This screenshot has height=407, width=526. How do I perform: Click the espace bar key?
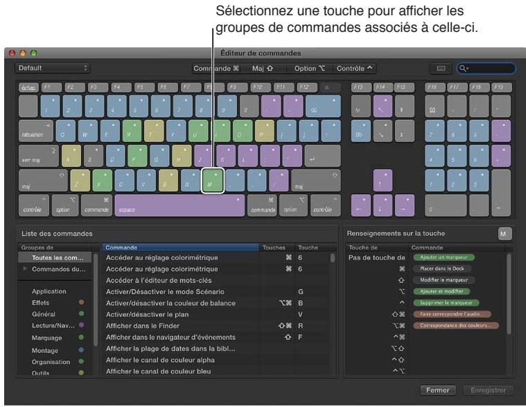click(179, 205)
